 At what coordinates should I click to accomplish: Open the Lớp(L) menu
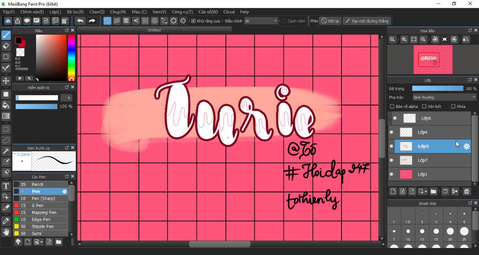click(55, 12)
